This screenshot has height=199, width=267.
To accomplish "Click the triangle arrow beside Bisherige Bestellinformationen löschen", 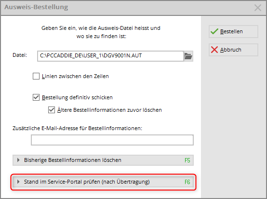I will coord(18,160).
